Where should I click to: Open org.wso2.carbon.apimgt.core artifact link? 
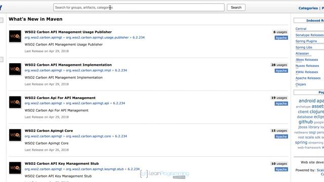[89, 136]
